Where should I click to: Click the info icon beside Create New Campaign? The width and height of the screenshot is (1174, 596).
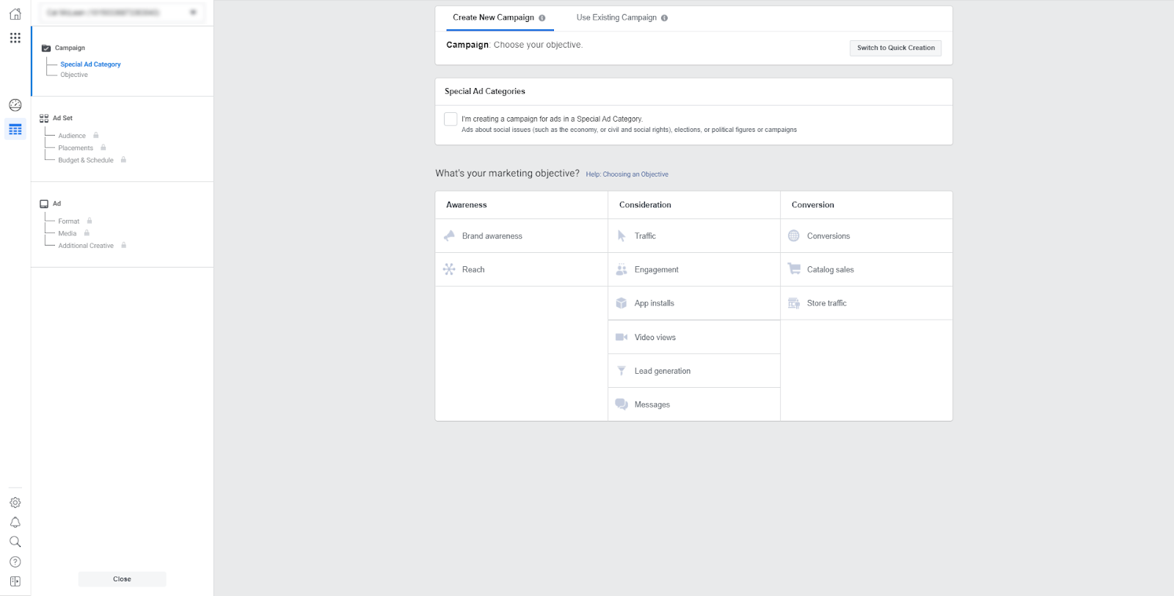coord(542,18)
